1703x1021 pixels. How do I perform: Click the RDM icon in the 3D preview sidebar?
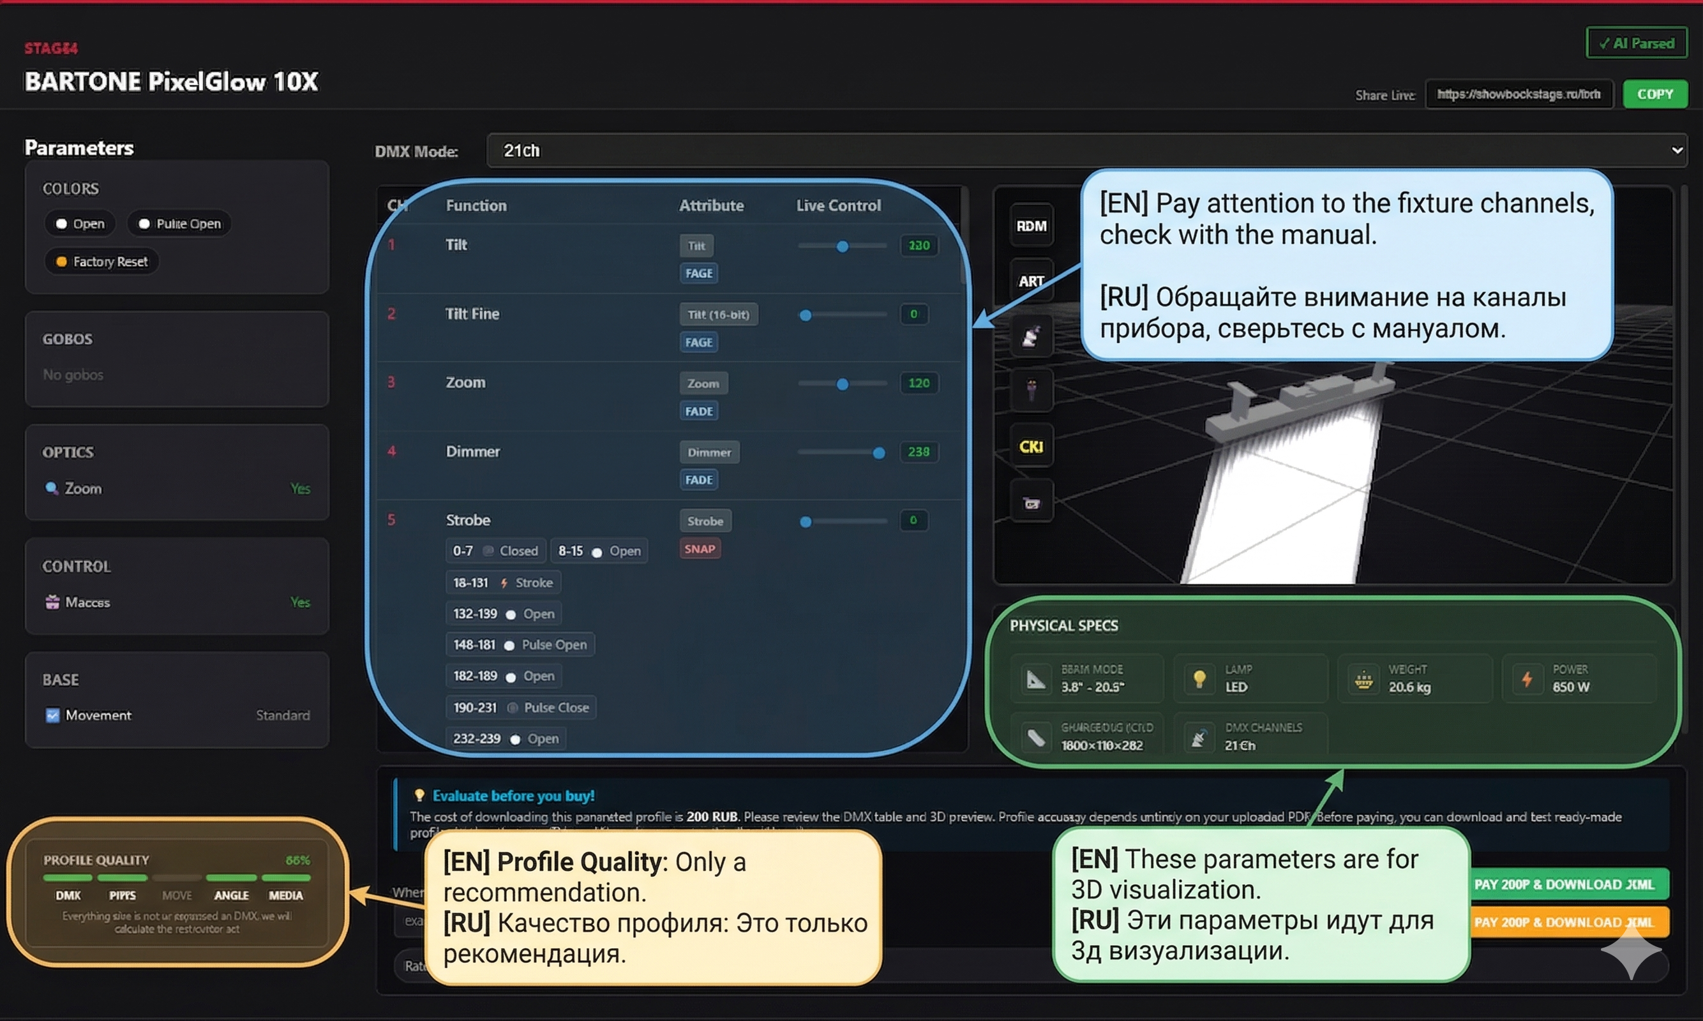1031,226
